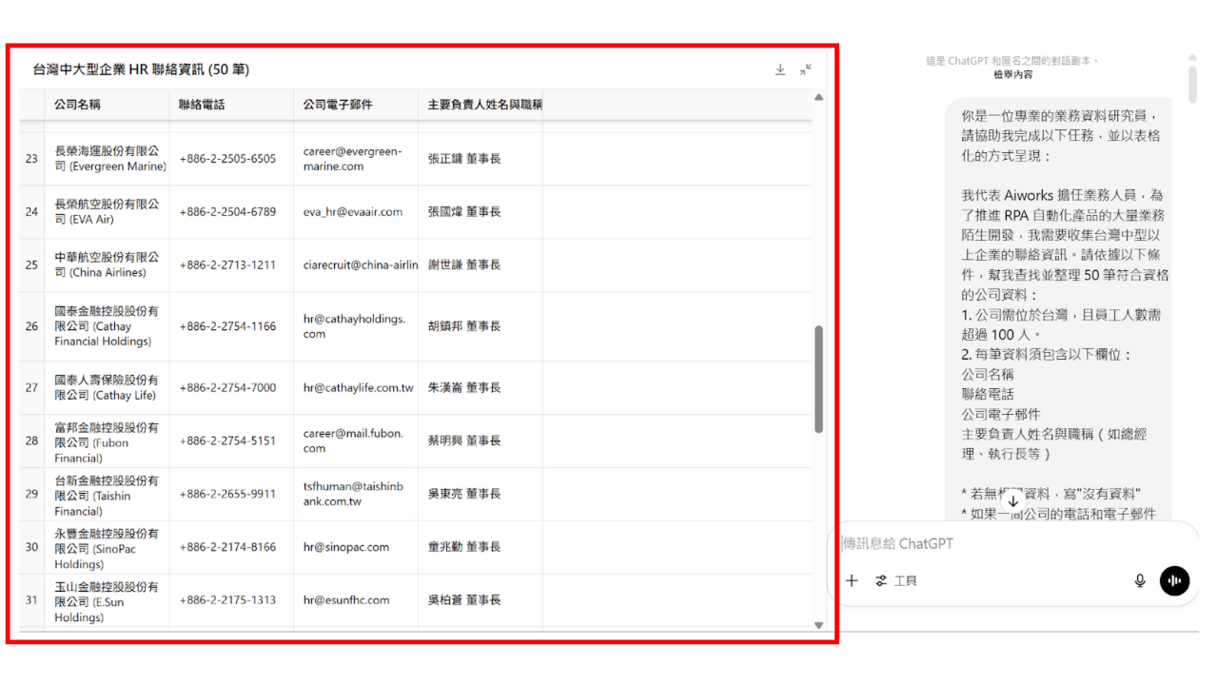Select the Cathay Financial Holdings cell
1218x685 pixels.
pos(107,326)
